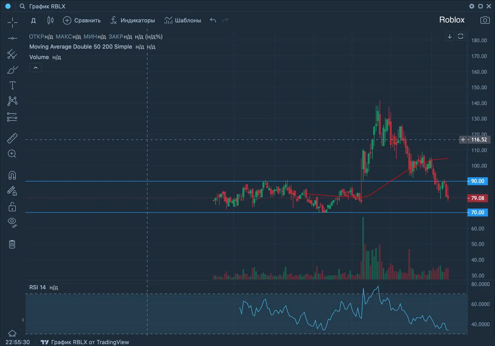Viewport: 495px width, 346px height.
Task: Open the forecasting and measurement tools
Action: coord(12,117)
